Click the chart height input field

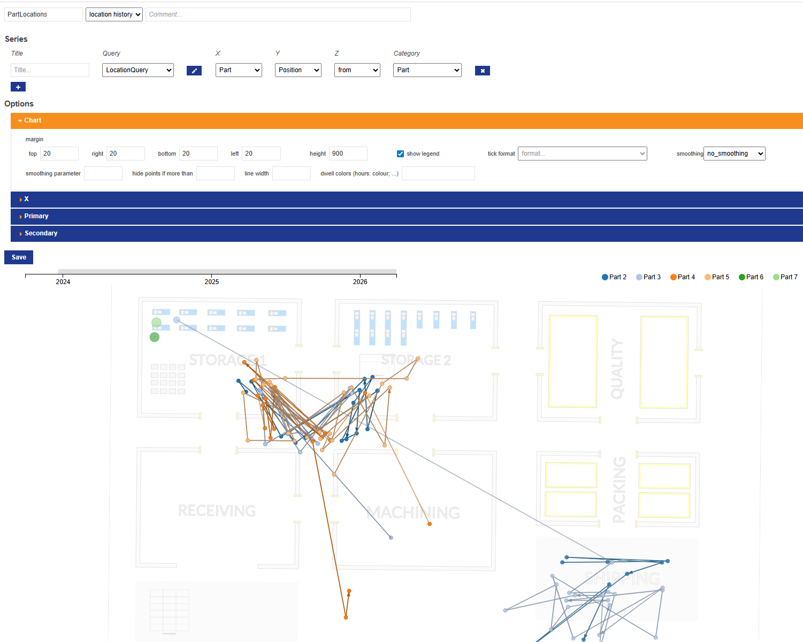tap(348, 154)
